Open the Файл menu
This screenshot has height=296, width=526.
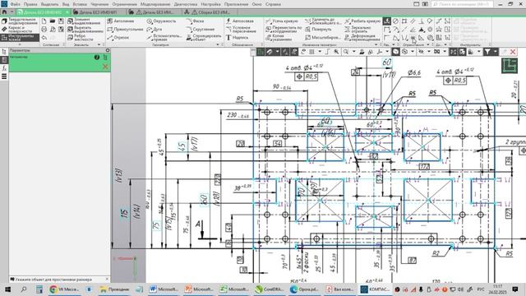15,4
